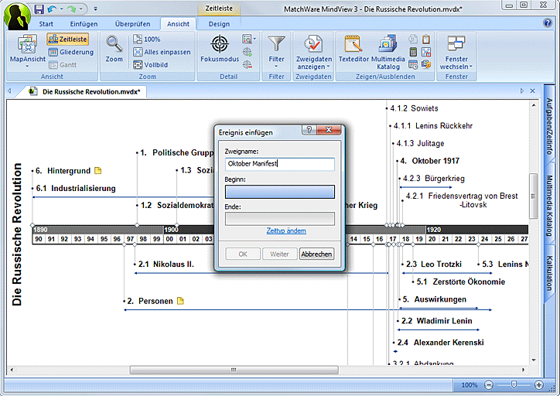Close the document tab with X
This screenshot has height=396, width=560.
(532, 91)
